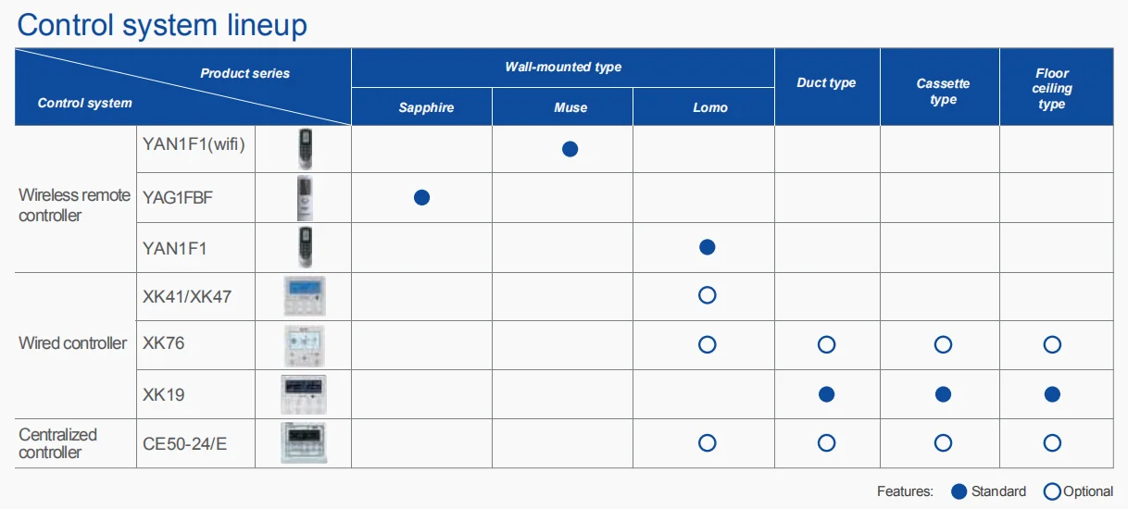Click the Optional circle for XK76 Duct type
Viewport: 1128px width, 509px height.
click(827, 345)
